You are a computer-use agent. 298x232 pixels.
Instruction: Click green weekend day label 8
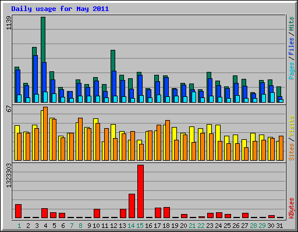(80, 226)
